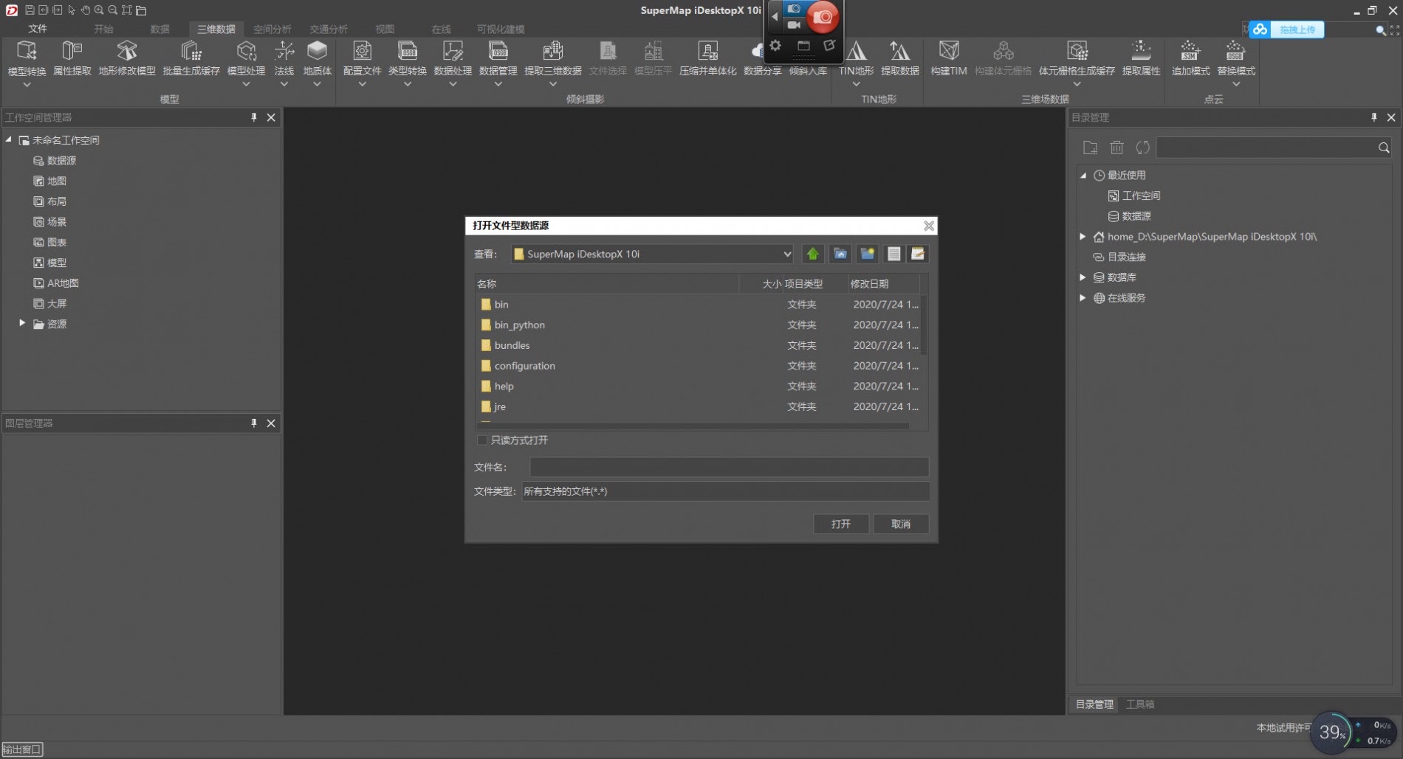Refresh the 目录管理 catalog panel

pos(1143,148)
